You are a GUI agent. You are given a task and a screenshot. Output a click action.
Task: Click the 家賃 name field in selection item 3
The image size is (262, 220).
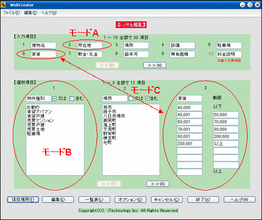coord(190,99)
